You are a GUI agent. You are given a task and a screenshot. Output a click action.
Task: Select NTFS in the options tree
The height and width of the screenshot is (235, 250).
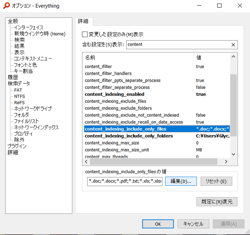click(20, 96)
